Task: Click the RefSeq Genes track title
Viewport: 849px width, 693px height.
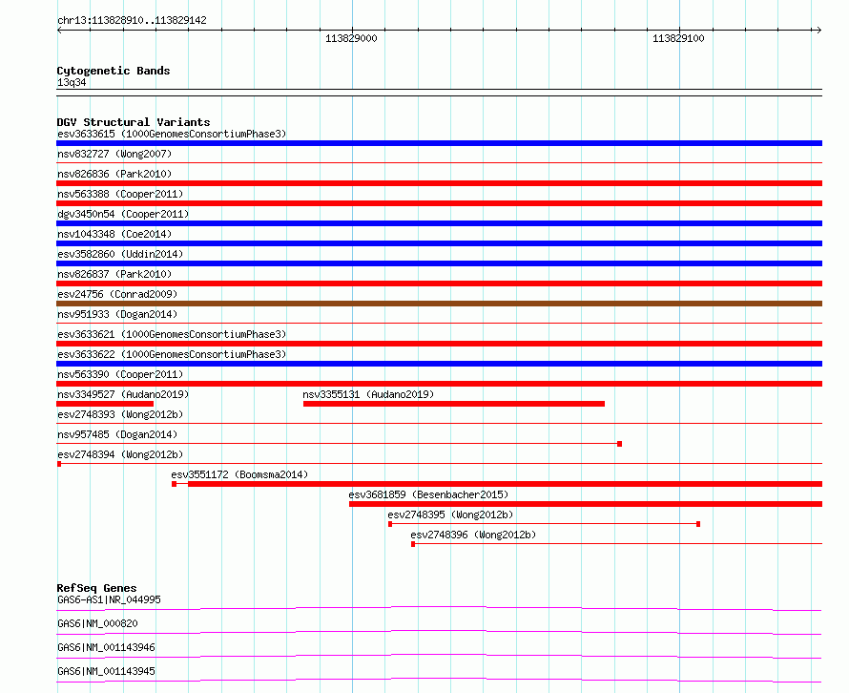Action: coord(96,588)
